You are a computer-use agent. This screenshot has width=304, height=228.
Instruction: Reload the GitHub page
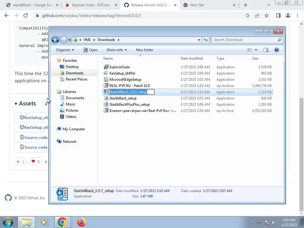pos(26,15)
